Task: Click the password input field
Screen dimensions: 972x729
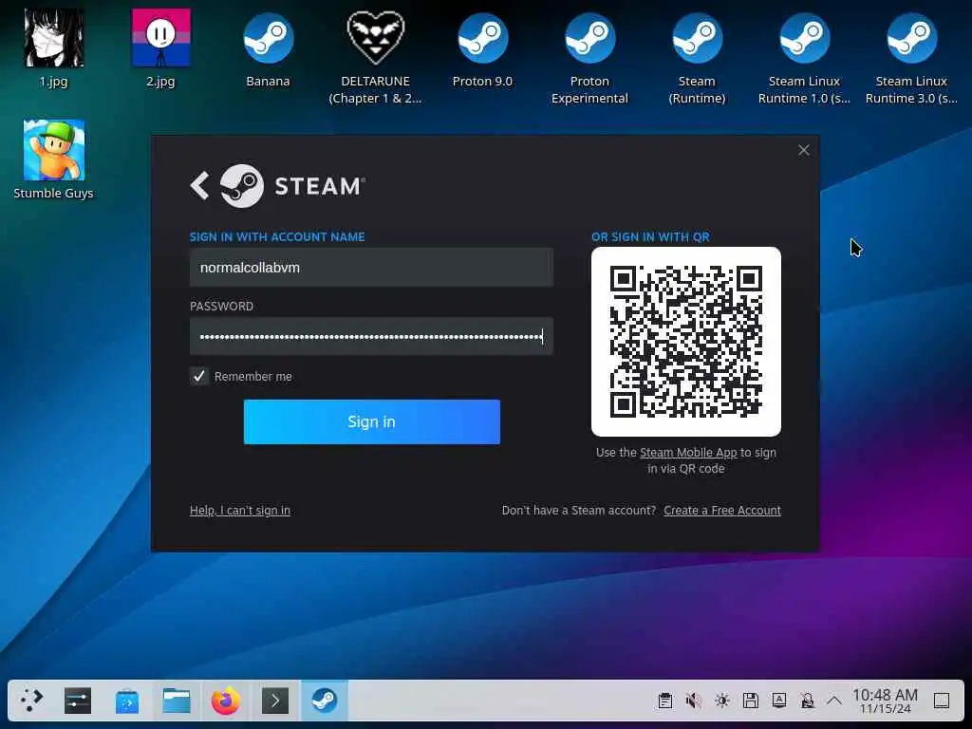Action: [371, 337]
